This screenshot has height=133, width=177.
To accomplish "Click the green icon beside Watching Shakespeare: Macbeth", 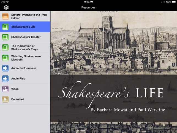I will (5, 58).
